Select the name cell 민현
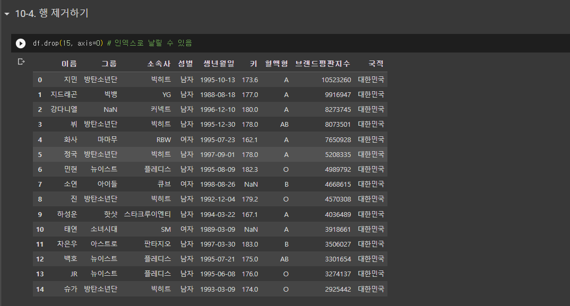 [x=71, y=169]
